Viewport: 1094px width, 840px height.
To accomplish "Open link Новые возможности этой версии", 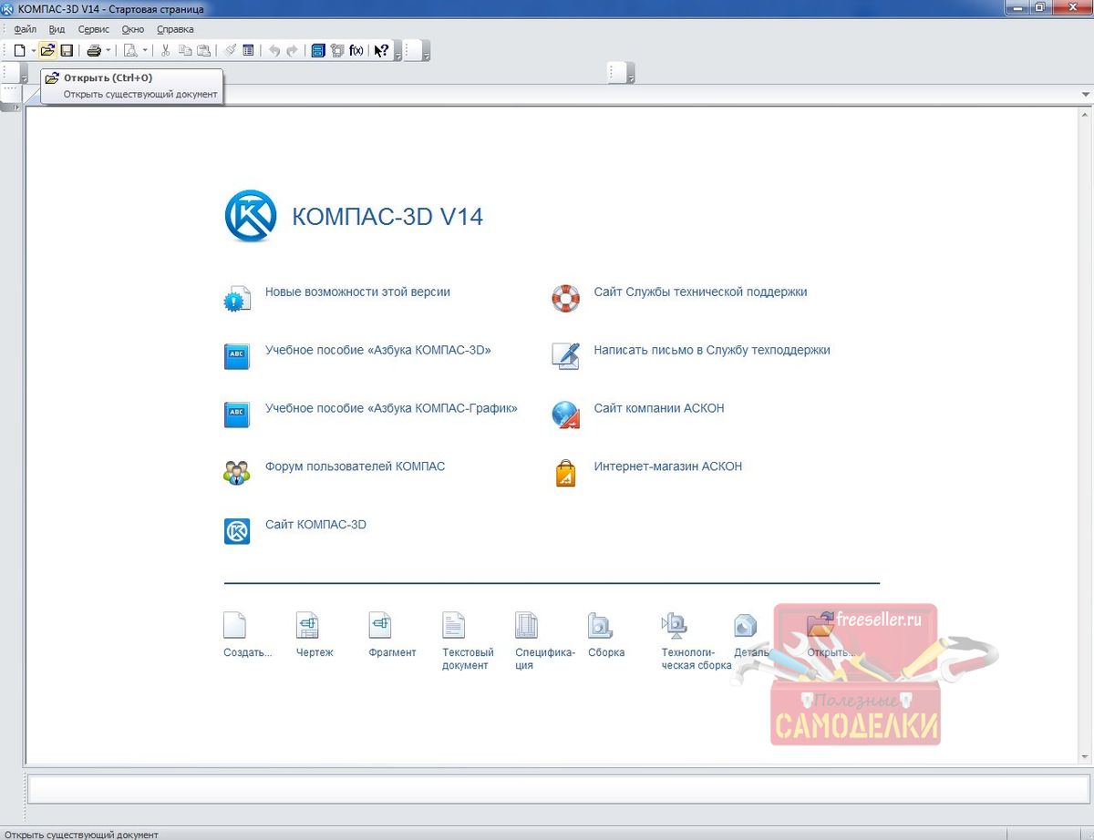I will pyautogui.click(x=357, y=292).
